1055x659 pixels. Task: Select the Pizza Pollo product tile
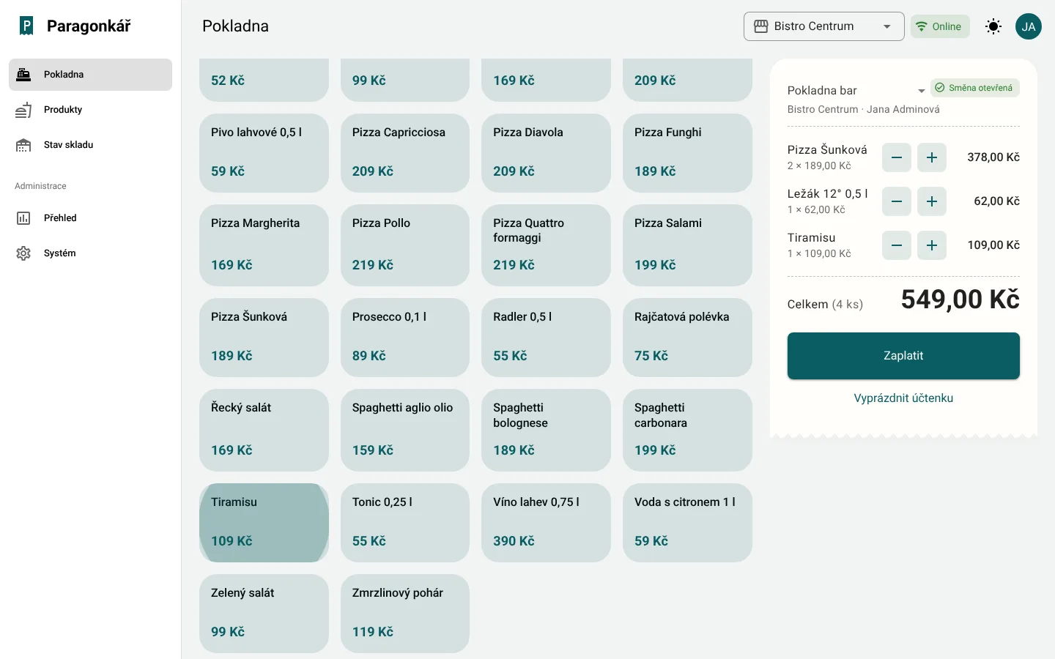click(405, 245)
